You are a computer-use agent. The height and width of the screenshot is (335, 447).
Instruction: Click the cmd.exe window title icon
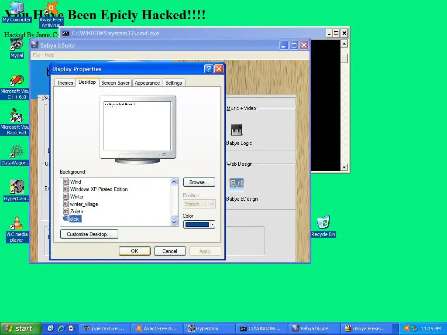[x=66, y=33]
